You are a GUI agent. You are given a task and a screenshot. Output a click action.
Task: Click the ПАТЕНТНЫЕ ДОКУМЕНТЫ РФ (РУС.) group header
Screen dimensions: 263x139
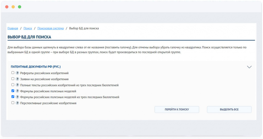click(36, 67)
